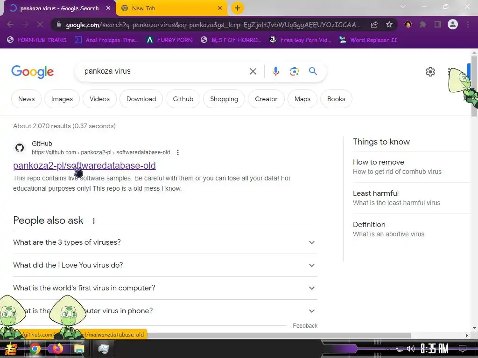Start voice search with microphone icon

pos(275,71)
